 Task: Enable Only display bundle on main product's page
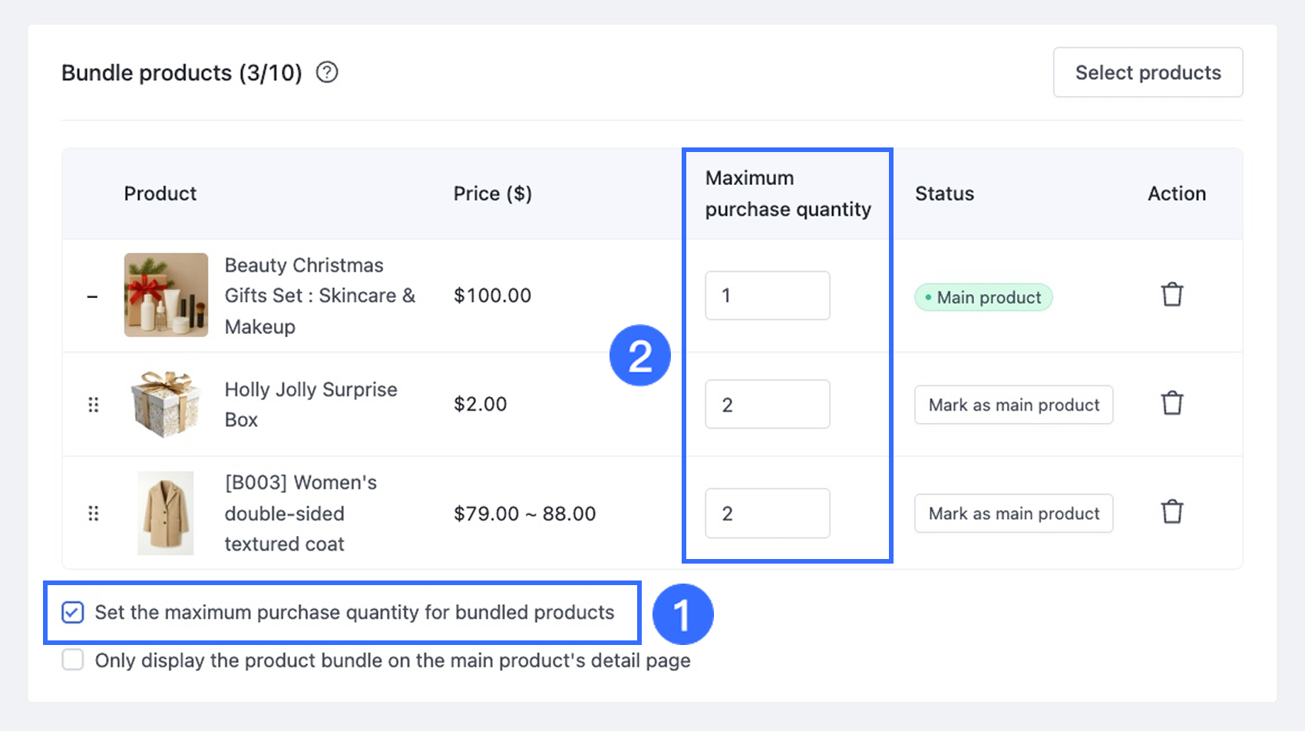pyautogui.click(x=73, y=660)
